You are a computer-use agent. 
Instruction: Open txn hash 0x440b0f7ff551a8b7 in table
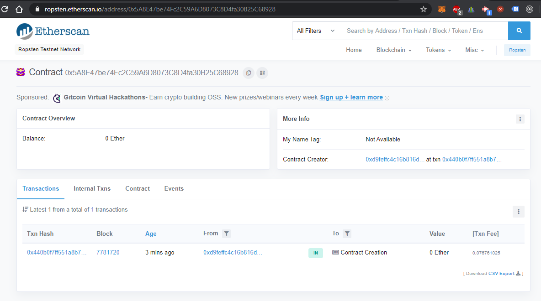[57, 253]
